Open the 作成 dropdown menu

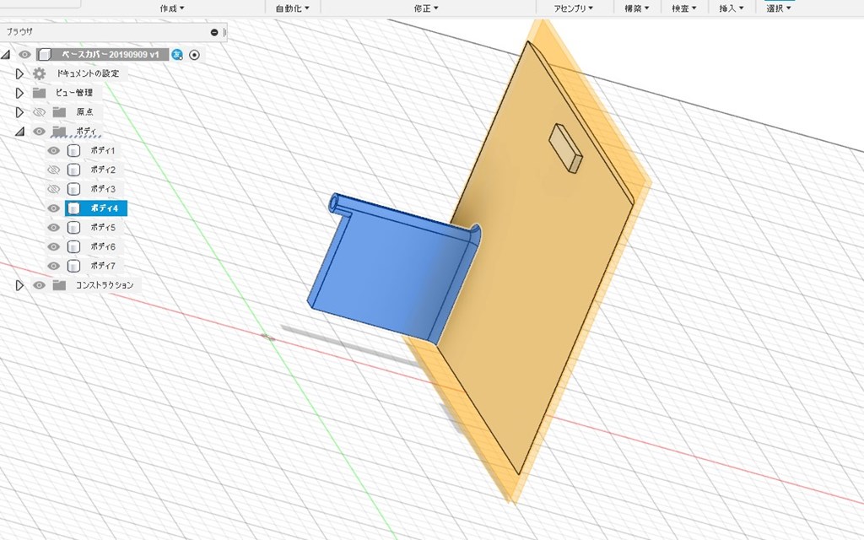point(171,8)
